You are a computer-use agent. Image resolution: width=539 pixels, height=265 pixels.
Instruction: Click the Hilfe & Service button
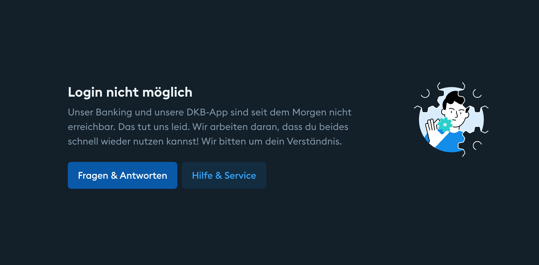(x=224, y=175)
